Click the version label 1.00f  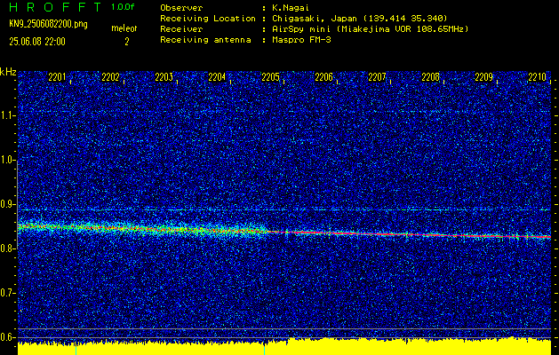(123, 7)
